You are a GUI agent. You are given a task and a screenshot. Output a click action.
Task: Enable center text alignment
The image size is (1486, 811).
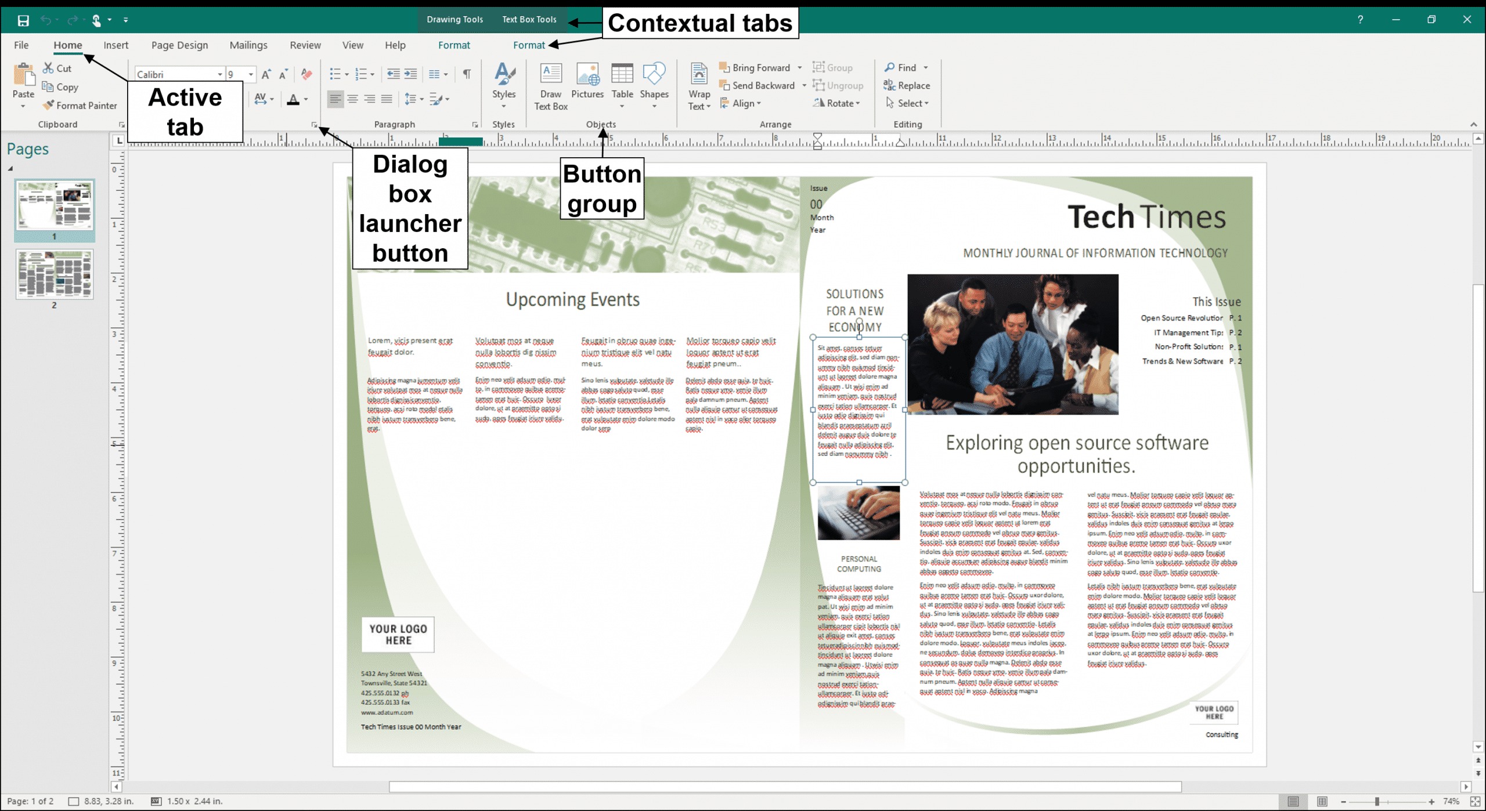tap(352, 99)
